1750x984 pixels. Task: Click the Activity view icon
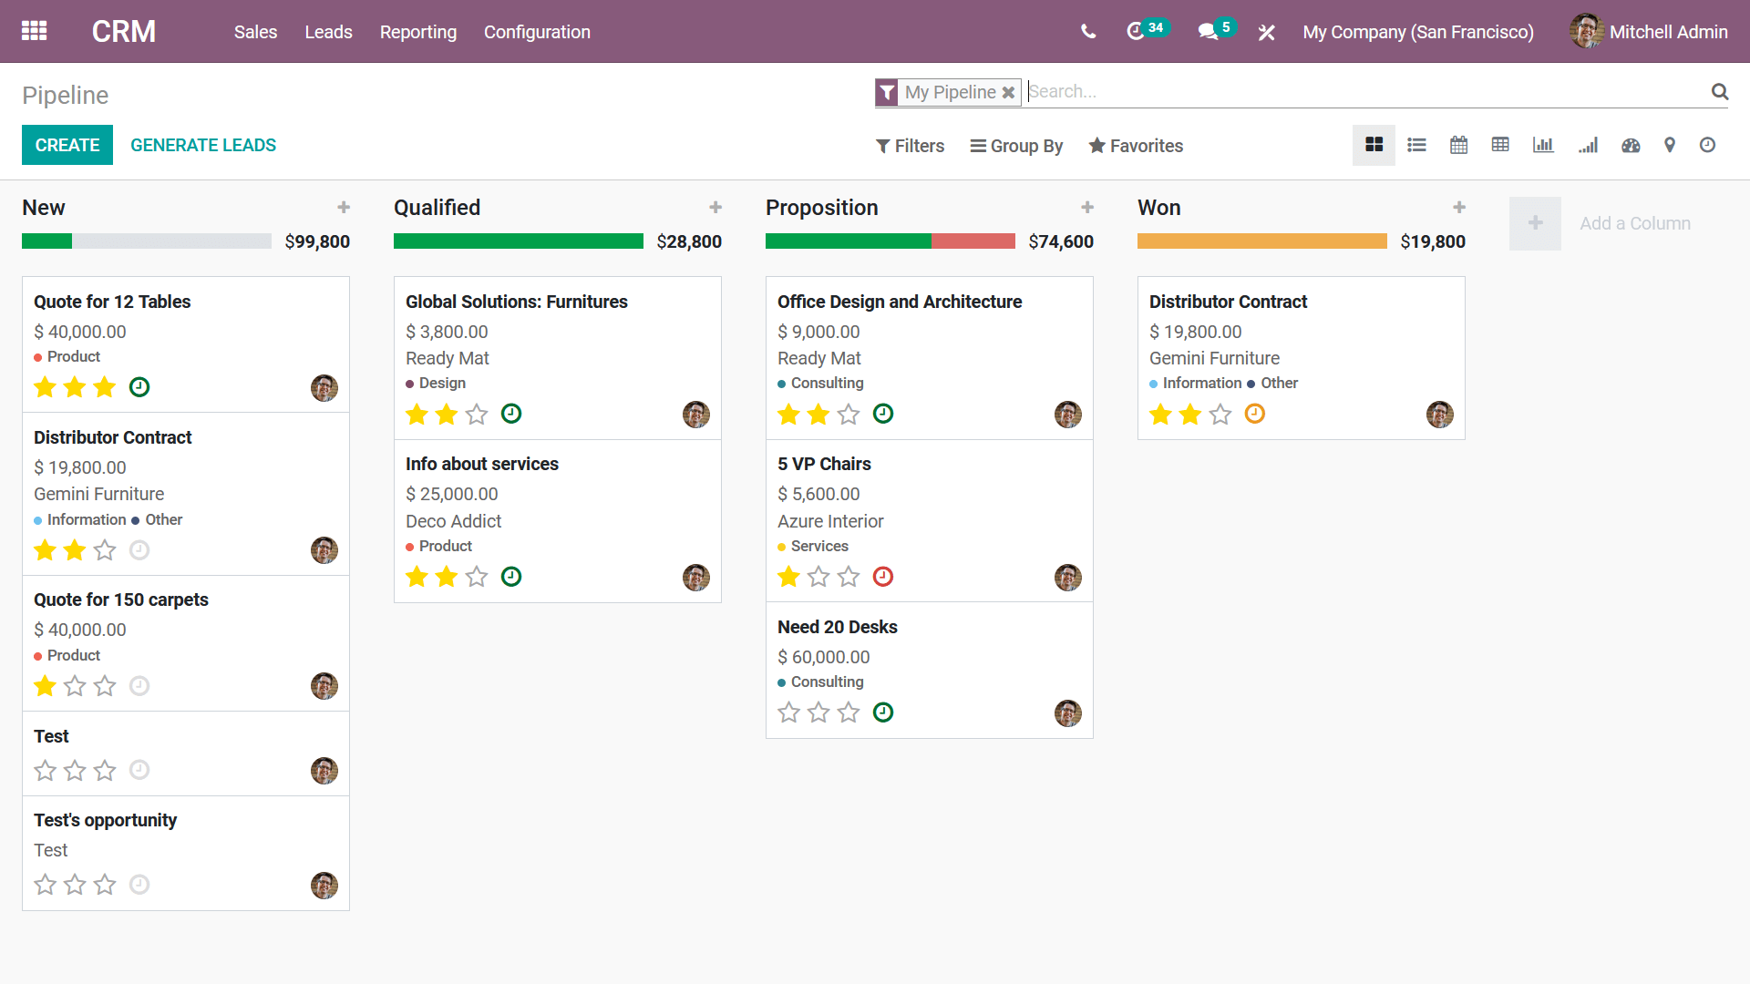[1708, 146]
